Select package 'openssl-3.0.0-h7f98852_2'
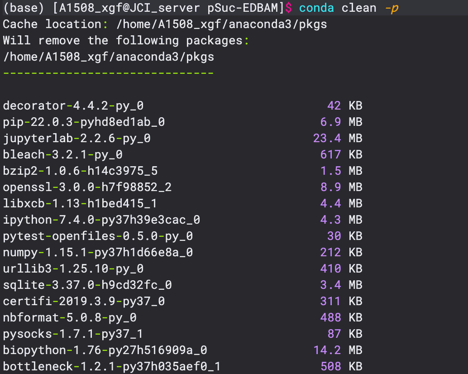Image resolution: width=468 pixels, height=374 pixels. pyautogui.click(x=87, y=187)
